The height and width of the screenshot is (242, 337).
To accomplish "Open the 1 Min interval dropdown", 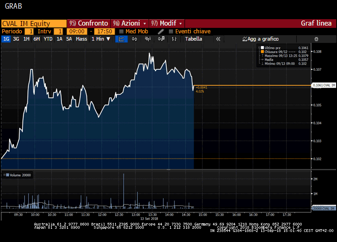I will click(100, 39).
